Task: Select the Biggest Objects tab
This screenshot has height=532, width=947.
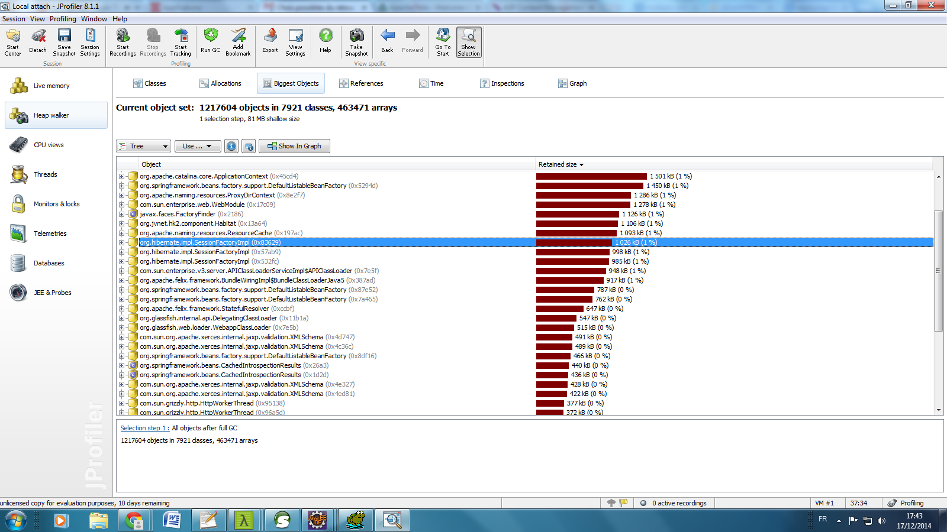Action: pyautogui.click(x=291, y=83)
